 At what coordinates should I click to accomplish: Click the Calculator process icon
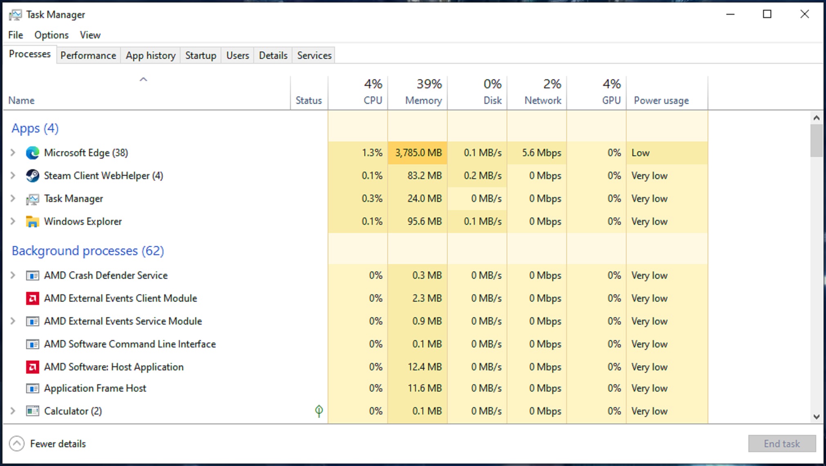(x=32, y=411)
